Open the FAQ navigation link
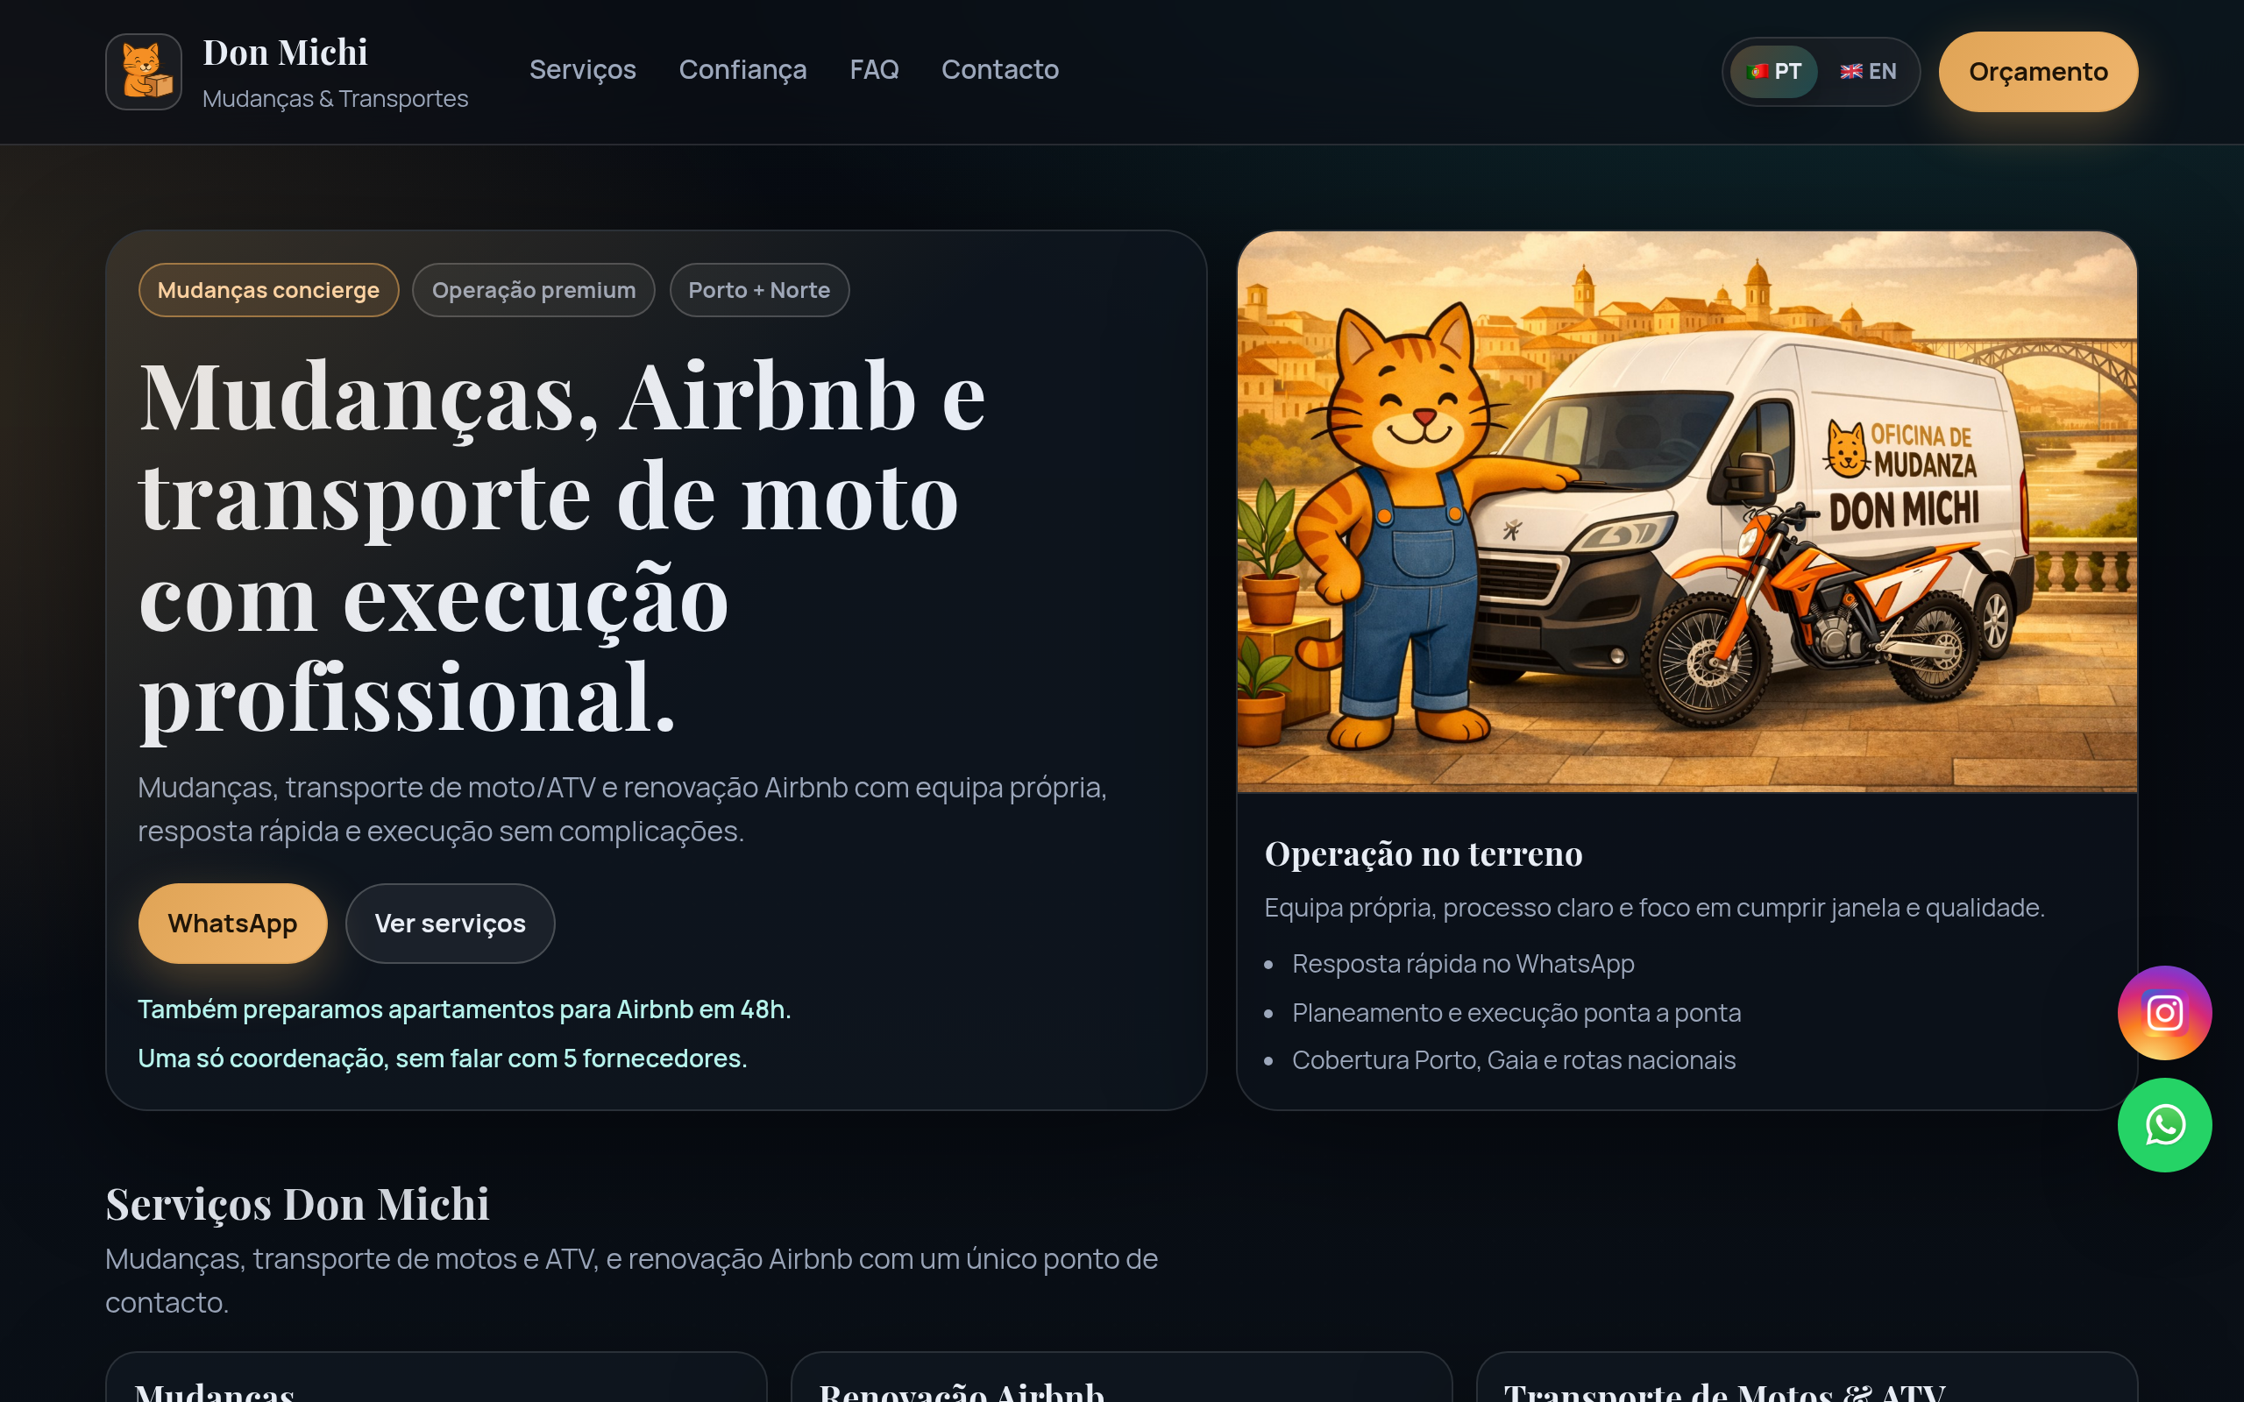The height and width of the screenshot is (1402, 2244). 873,69
